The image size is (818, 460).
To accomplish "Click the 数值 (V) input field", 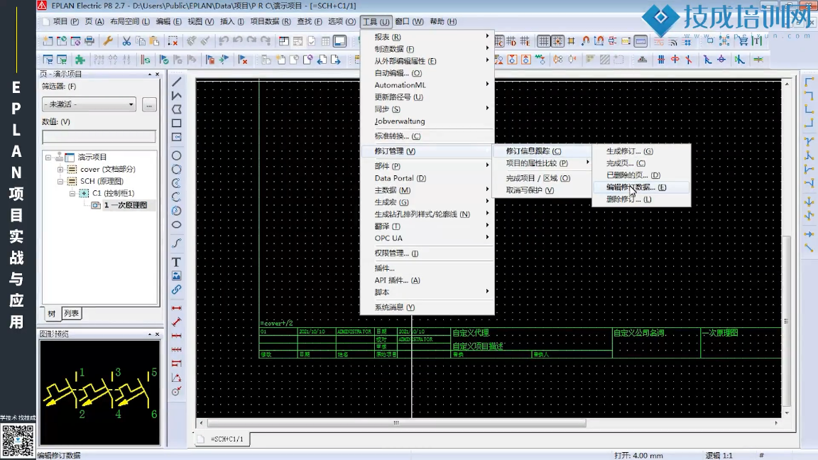I will [x=99, y=136].
